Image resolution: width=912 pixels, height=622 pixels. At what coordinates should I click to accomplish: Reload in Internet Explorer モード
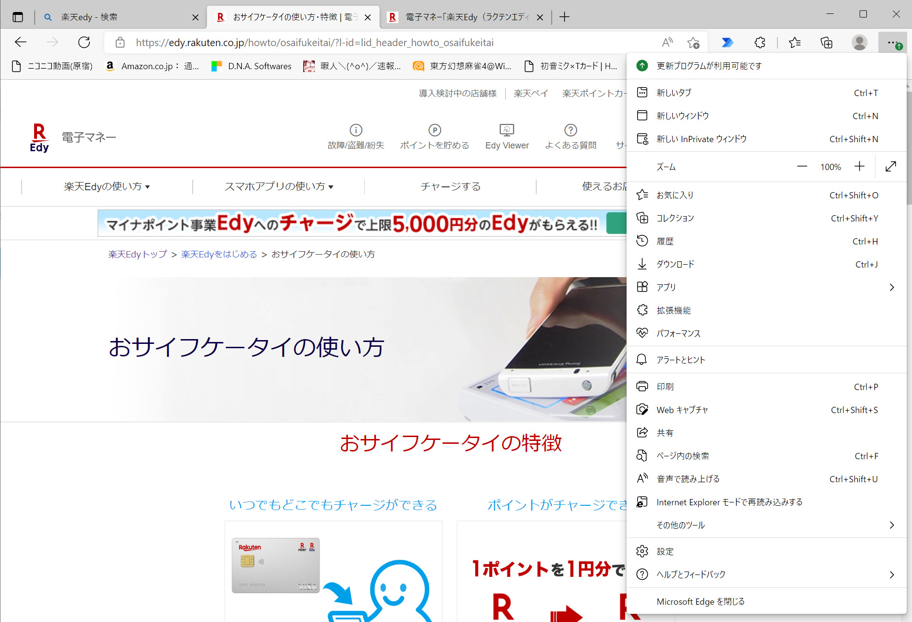coord(766,502)
